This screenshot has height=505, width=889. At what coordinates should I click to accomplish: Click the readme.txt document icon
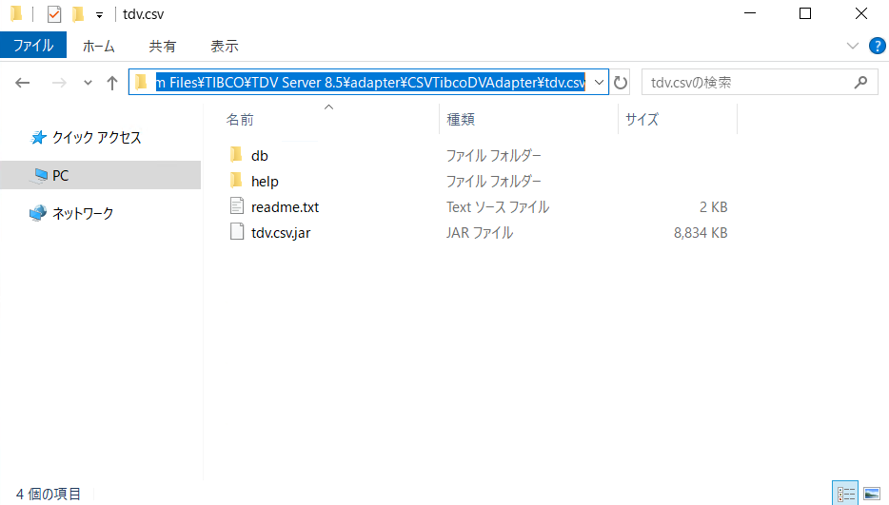click(x=237, y=205)
